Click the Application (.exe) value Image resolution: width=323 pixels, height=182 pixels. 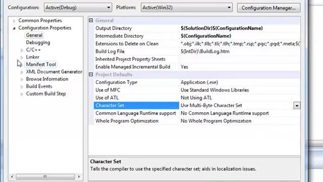click(x=199, y=82)
